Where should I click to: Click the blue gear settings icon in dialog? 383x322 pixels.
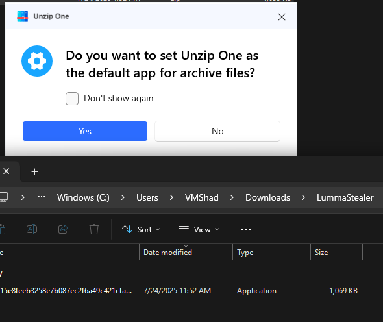(x=37, y=61)
